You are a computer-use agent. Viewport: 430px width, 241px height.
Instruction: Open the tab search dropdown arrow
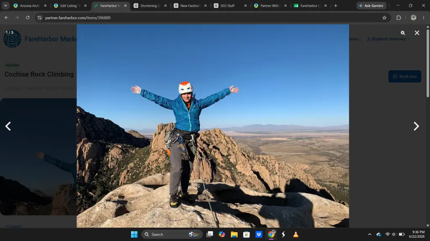point(5,5)
